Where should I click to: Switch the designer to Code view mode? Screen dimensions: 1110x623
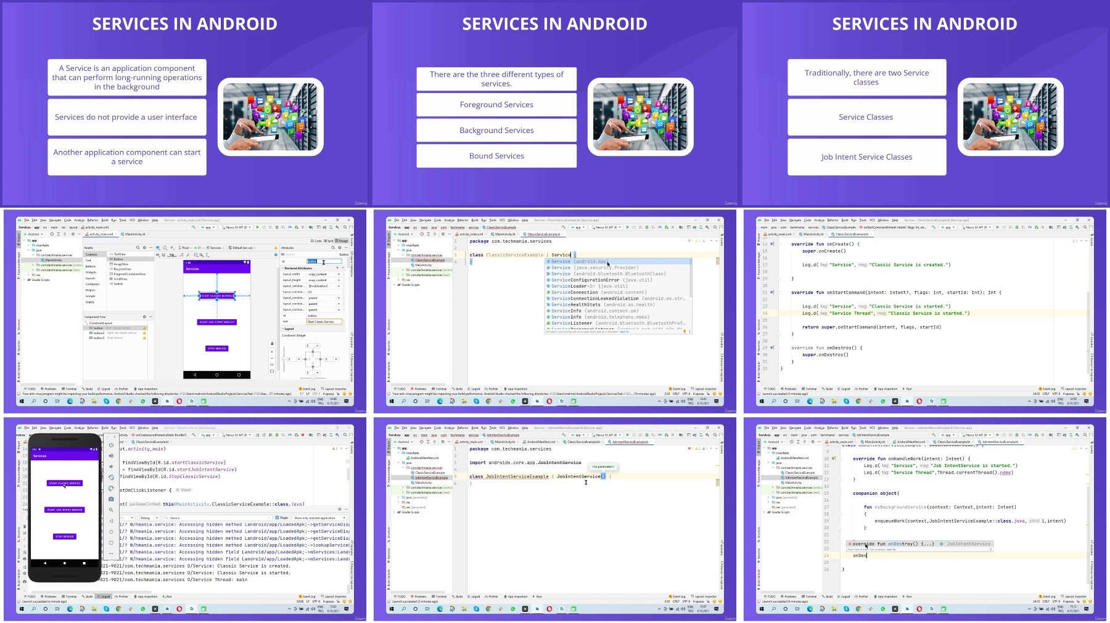pyautogui.click(x=317, y=241)
